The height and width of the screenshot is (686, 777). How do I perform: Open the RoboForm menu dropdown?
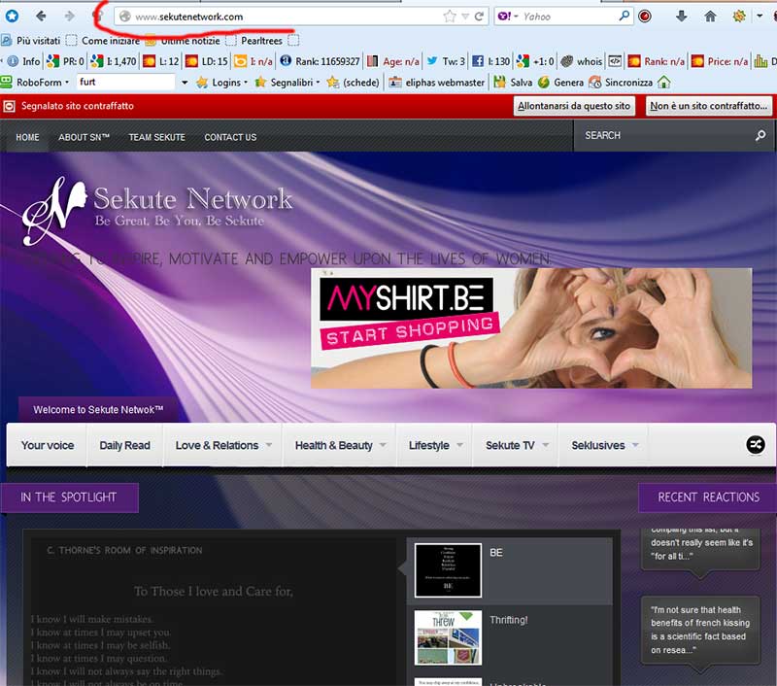point(35,83)
